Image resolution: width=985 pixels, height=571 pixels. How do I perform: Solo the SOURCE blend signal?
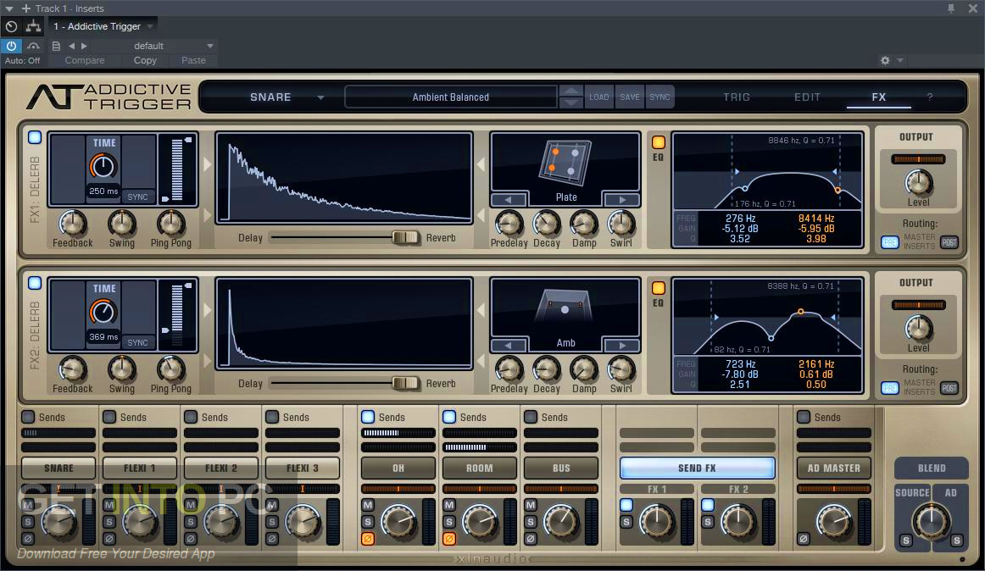[x=906, y=541]
